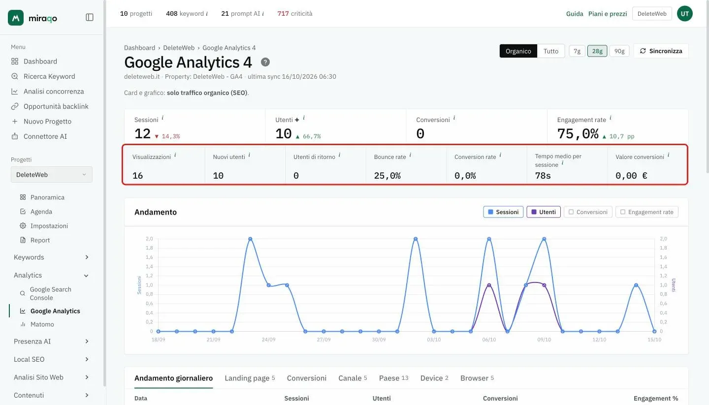Image resolution: width=709 pixels, height=405 pixels.
Task: Switch to the Landing page tab
Action: click(x=250, y=378)
